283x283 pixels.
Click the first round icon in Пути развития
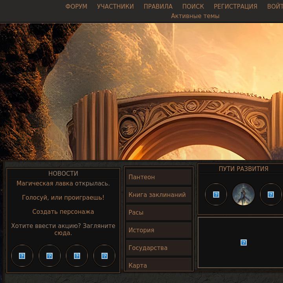click(x=216, y=195)
